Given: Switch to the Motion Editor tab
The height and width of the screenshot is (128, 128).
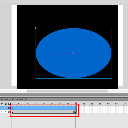Looking at the screenshot, I should tap(19, 99).
